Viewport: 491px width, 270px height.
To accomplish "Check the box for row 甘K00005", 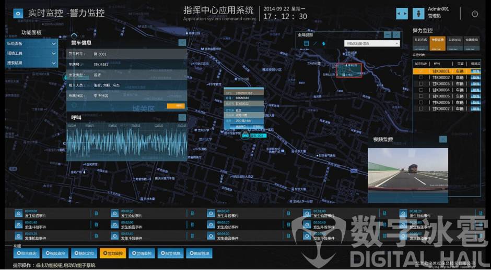I will [420, 96].
